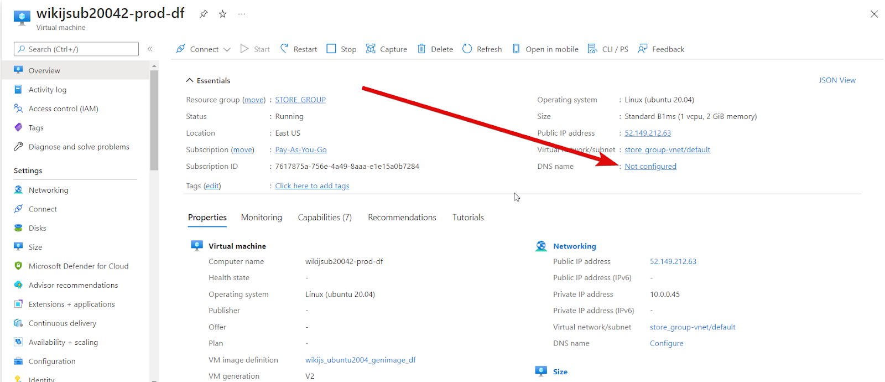Open wikijs_ubuntu2004_genimage_df image definition
The width and height of the screenshot is (885, 382).
361,360
